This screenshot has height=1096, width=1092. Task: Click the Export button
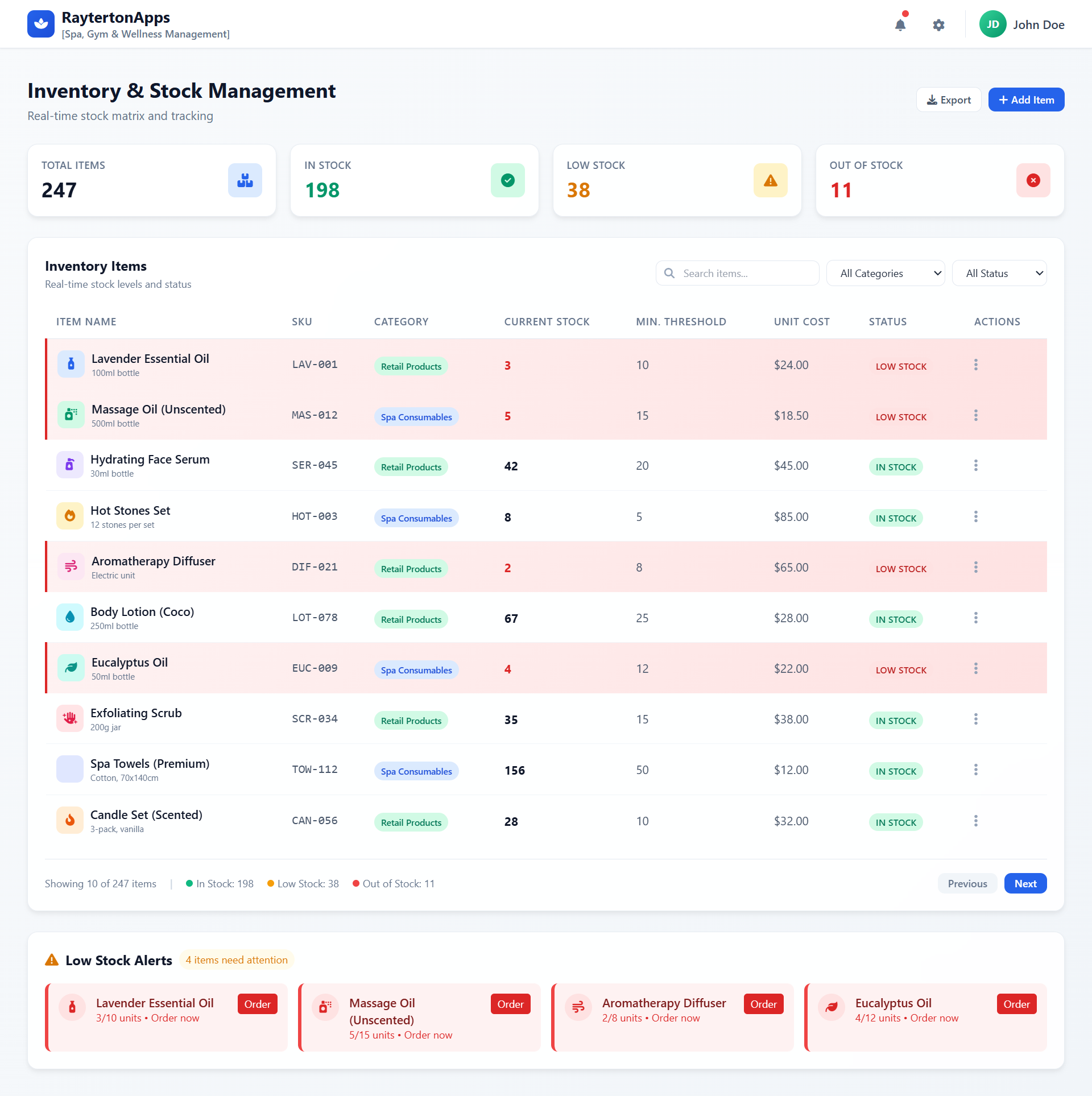pos(948,100)
